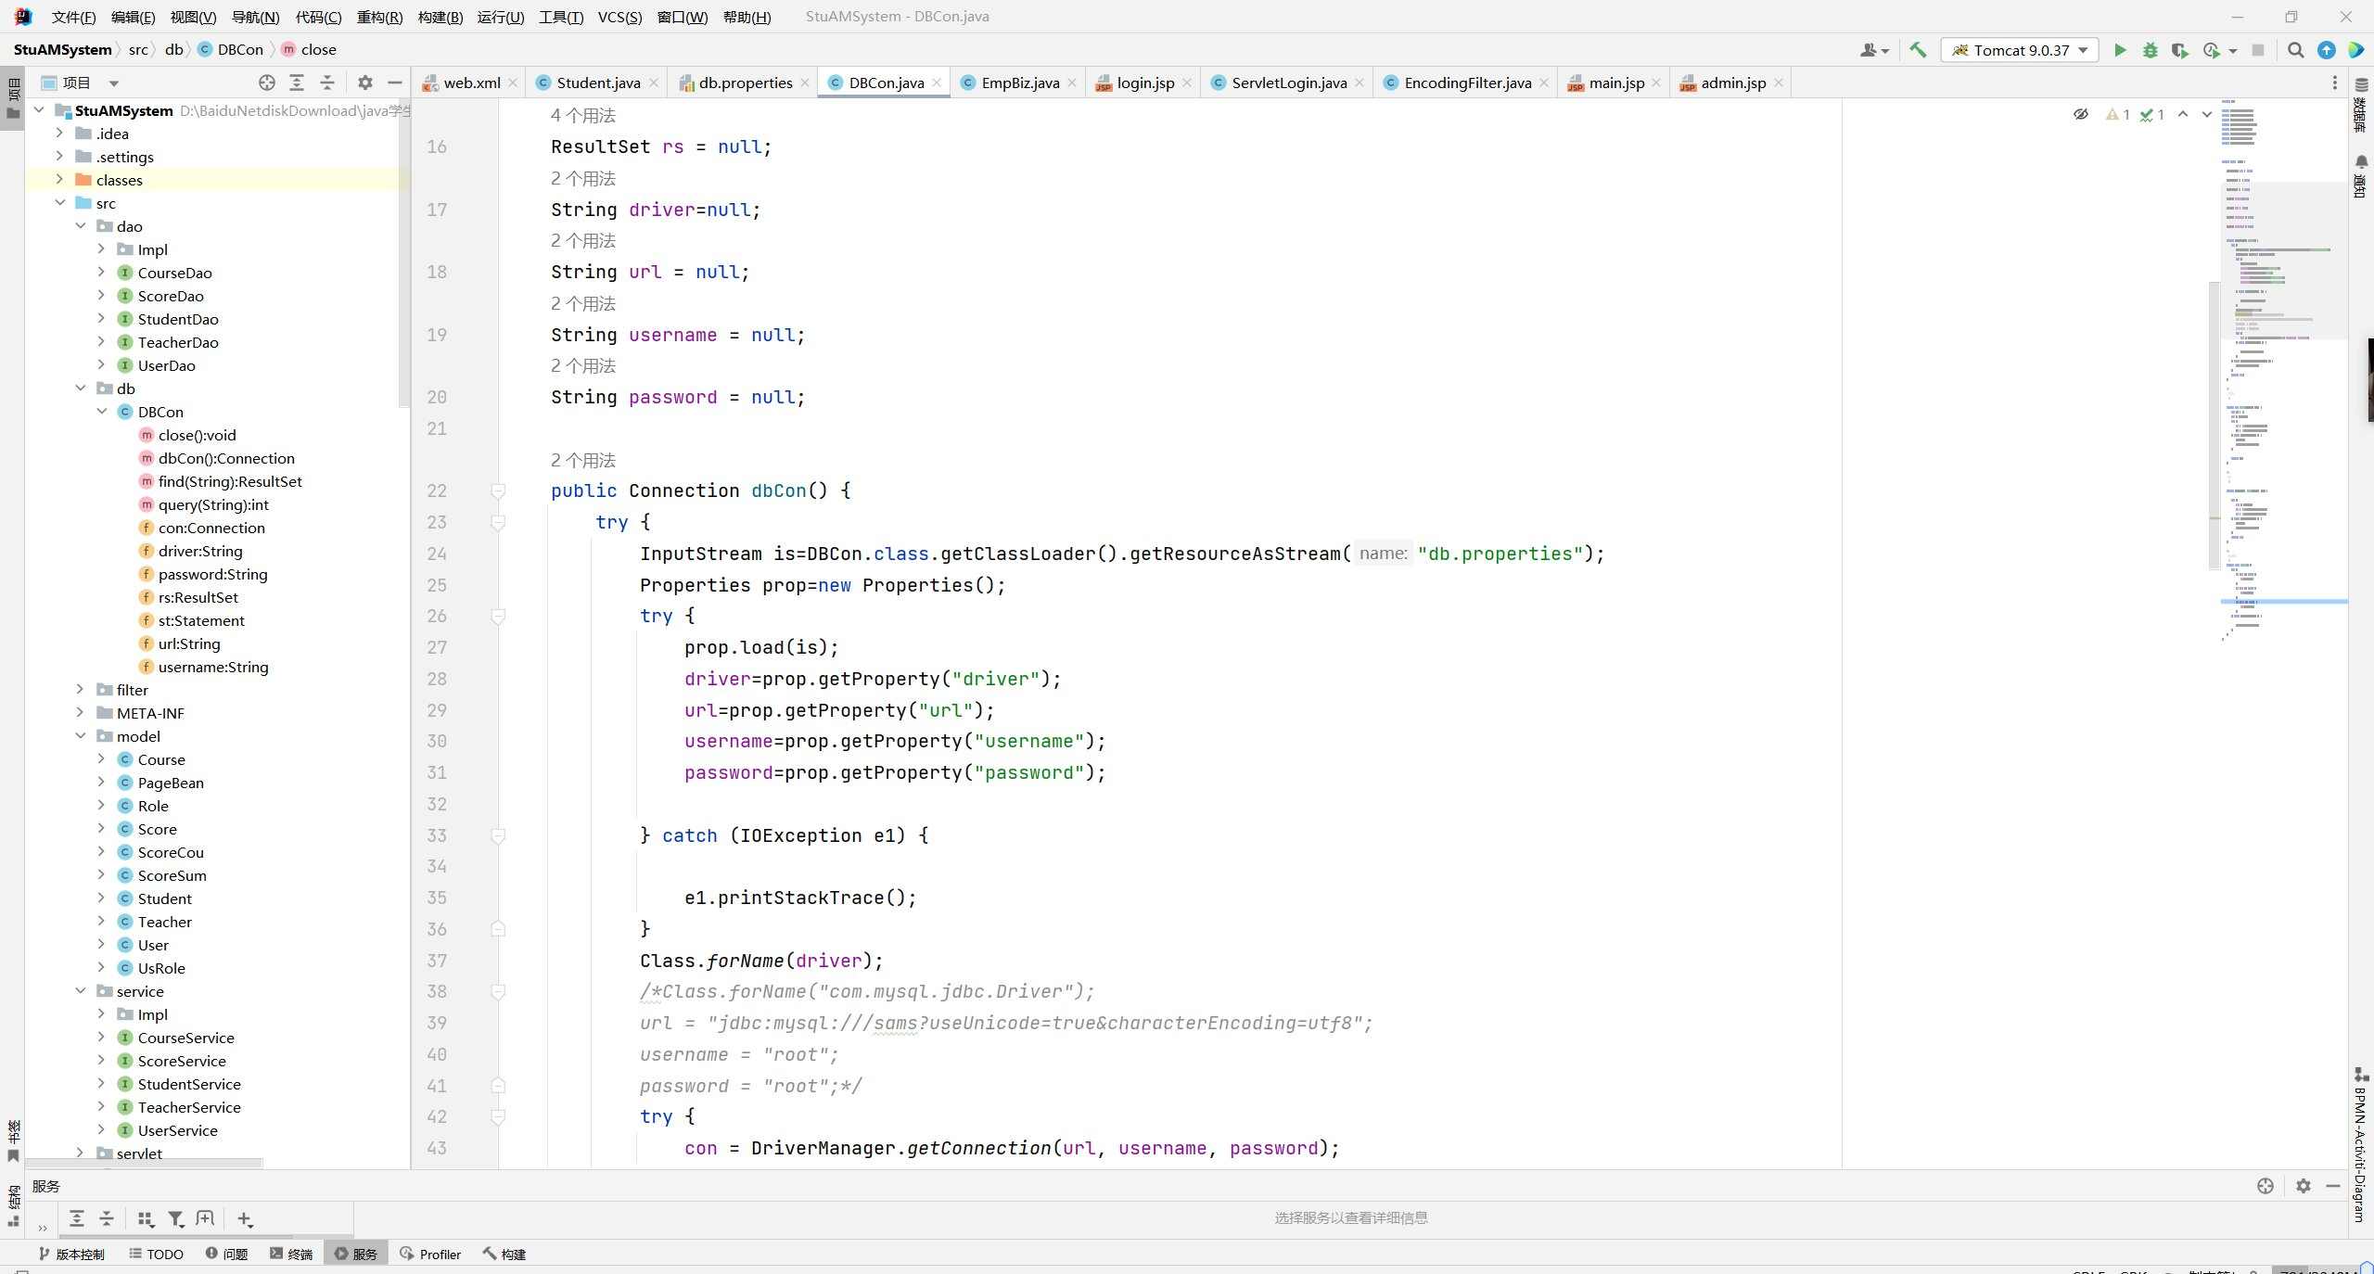
Task: Collapse the DBCon class node
Action: (x=101, y=411)
